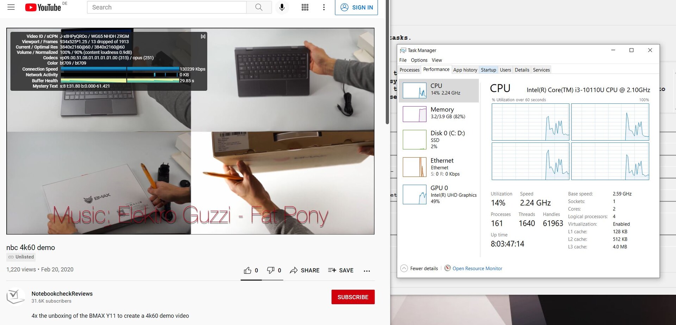676x325 pixels.
Task: Click the video description text line
Action: click(x=110, y=316)
